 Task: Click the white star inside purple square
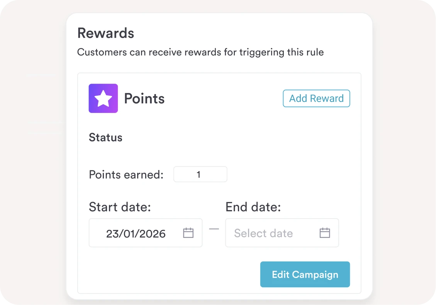[103, 99]
